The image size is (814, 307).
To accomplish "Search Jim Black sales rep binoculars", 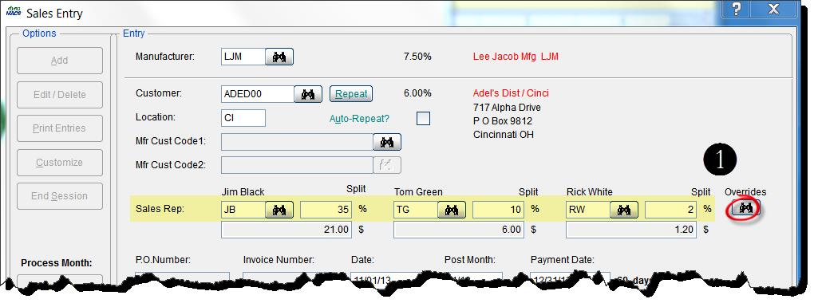I will (x=279, y=210).
